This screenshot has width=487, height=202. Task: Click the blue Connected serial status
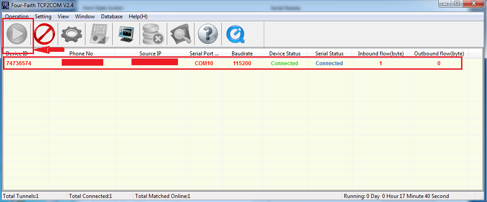[x=329, y=63]
